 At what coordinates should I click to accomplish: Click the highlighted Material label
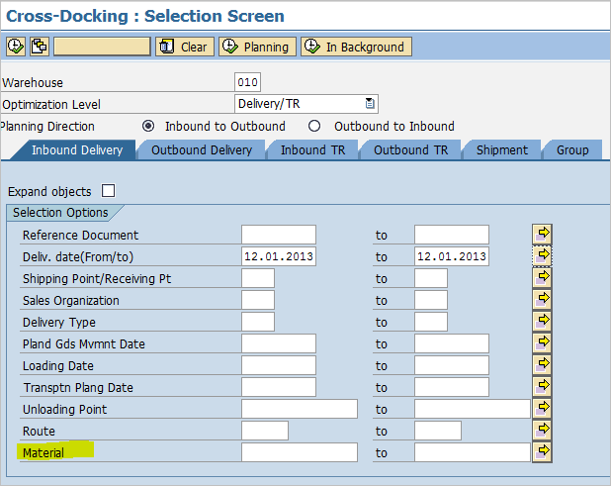pos(44,453)
